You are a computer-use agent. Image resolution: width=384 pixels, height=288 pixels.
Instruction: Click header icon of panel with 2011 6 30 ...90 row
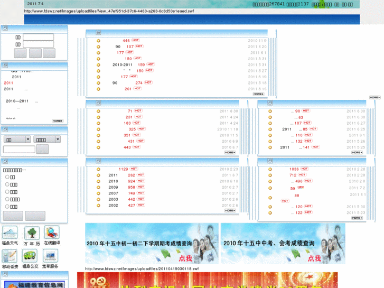pyautogui.click(x=270, y=103)
